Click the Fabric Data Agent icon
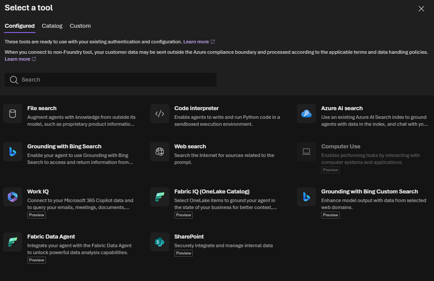The image size is (434, 281). point(13,242)
